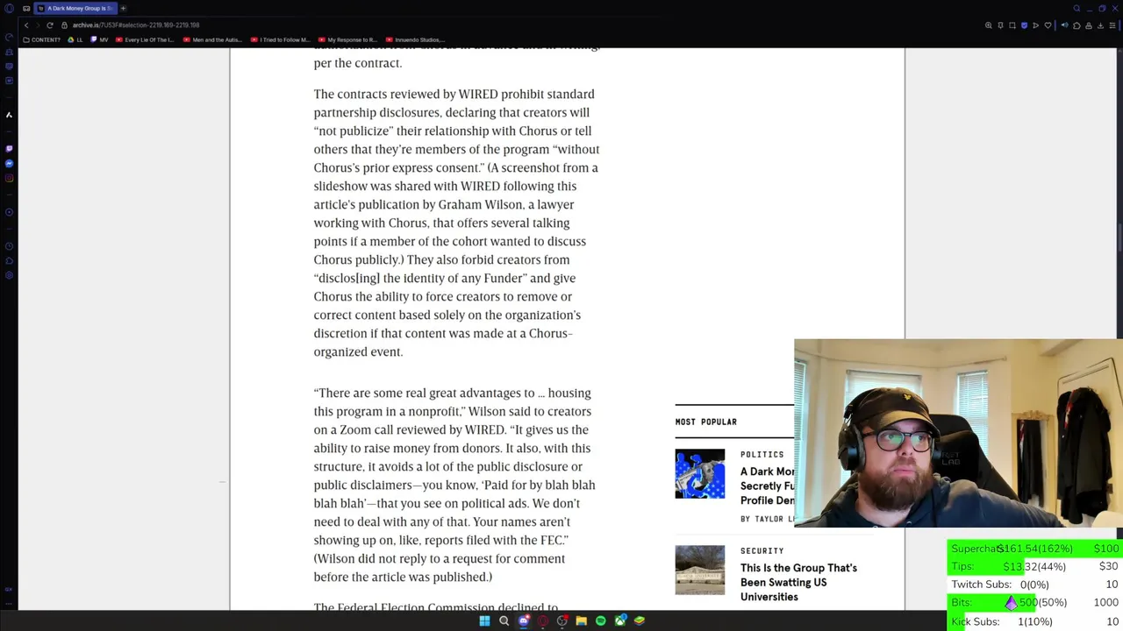
Task: Open 'My Response to R...' bookmark
Action: click(x=347, y=39)
